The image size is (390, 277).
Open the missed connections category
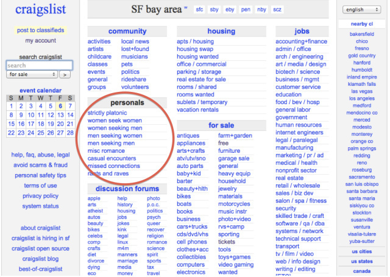[x=113, y=166]
